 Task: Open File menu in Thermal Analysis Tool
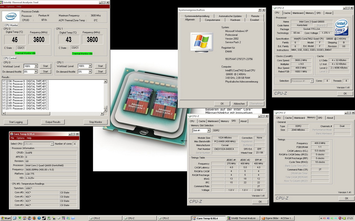click(x=2, y=6)
